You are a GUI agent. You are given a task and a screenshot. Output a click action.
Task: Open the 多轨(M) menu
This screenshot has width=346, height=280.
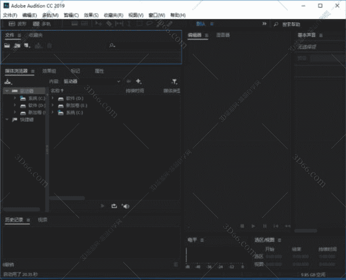tap(50, 15)
